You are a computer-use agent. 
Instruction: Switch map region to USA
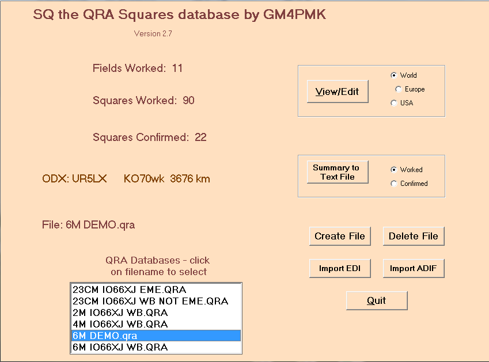(x=394, y=103)
